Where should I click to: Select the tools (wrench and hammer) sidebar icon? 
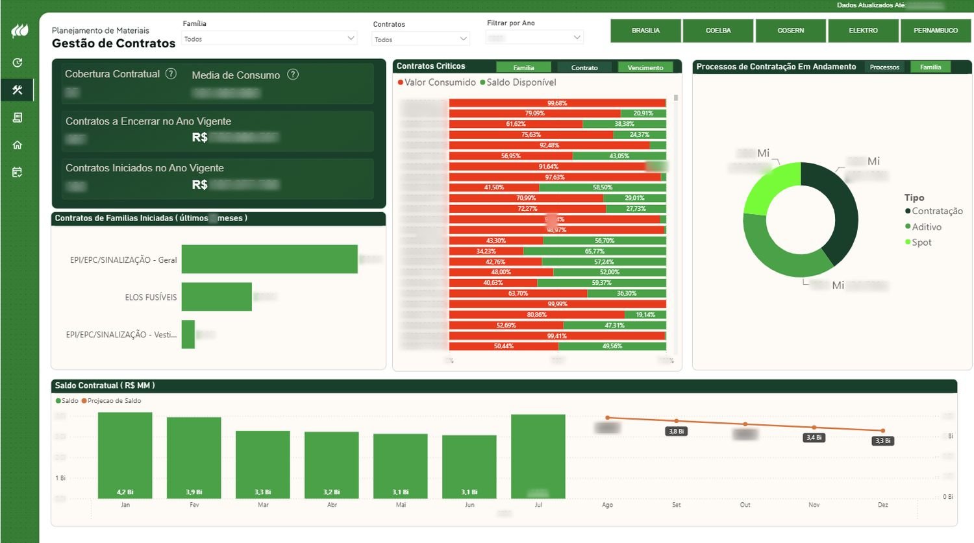coord(18,90)
